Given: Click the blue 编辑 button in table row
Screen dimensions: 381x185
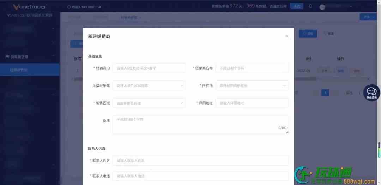Looking at the screenshot, I should tap(340, 71).
